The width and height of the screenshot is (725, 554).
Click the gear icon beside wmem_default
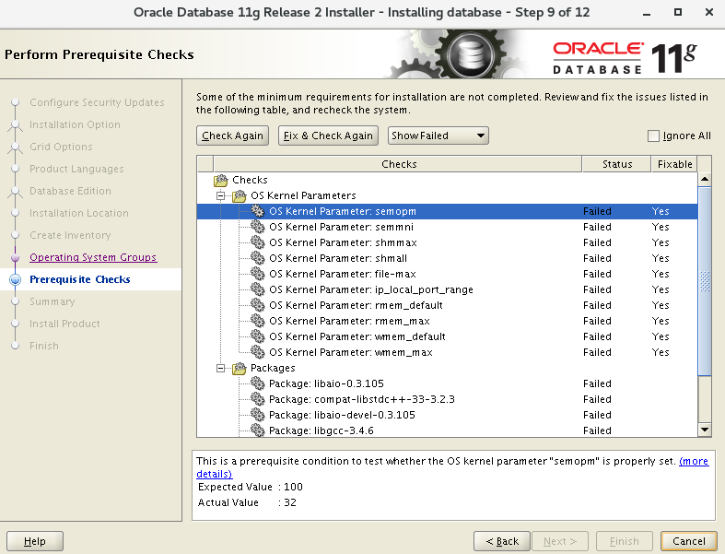[258, 337]
